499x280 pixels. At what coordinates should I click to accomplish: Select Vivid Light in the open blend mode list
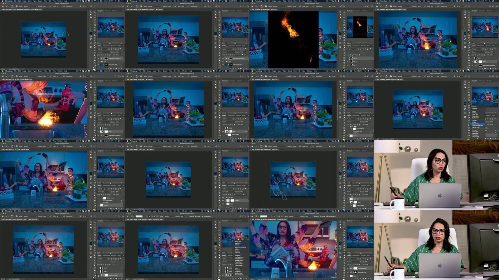pyautogui.click(x=475, y=135)
